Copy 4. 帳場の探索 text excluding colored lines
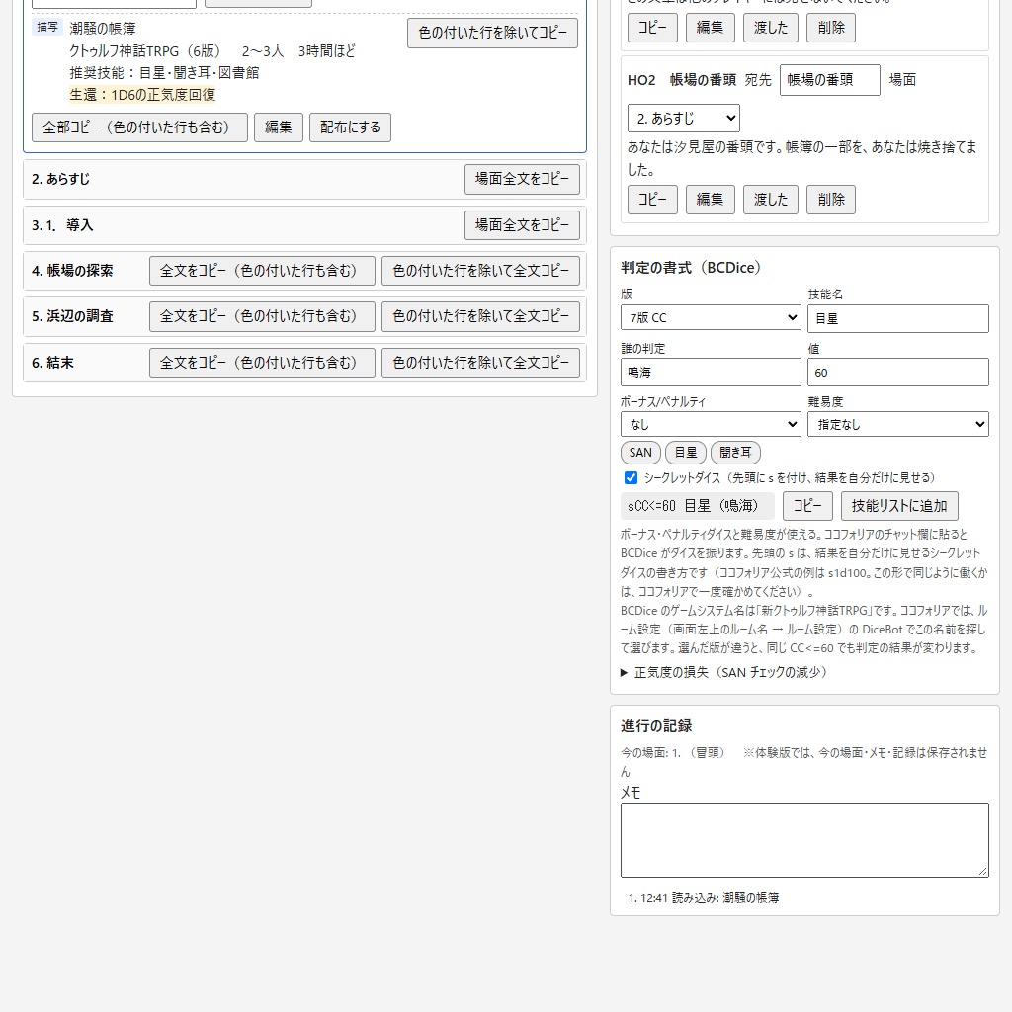 (x=481, y=271)
